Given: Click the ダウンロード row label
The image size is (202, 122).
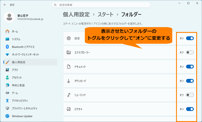Looking at the screenshot, I should pyautogui.click(x=80, y=81).
